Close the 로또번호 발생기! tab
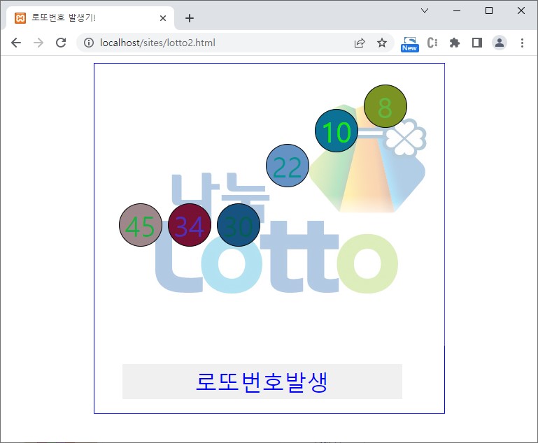This screenshot has width=538, height=443. (x=163, y=18)
